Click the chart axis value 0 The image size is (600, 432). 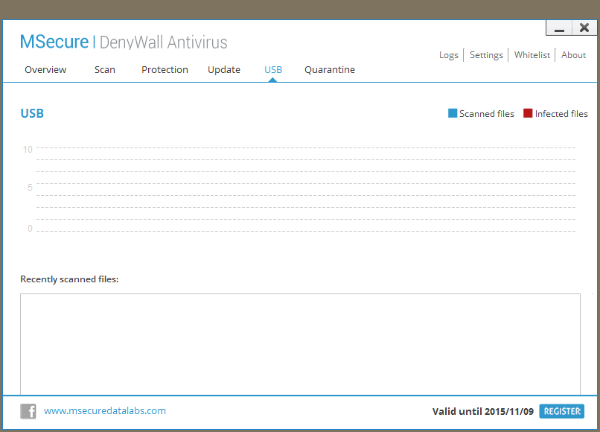(30, 229)
